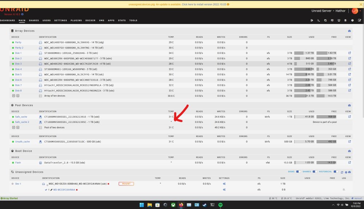Click the gauge icon in the Pool Devices header
The width and height of the screenshot is (364, 209).
pos(349,105)
